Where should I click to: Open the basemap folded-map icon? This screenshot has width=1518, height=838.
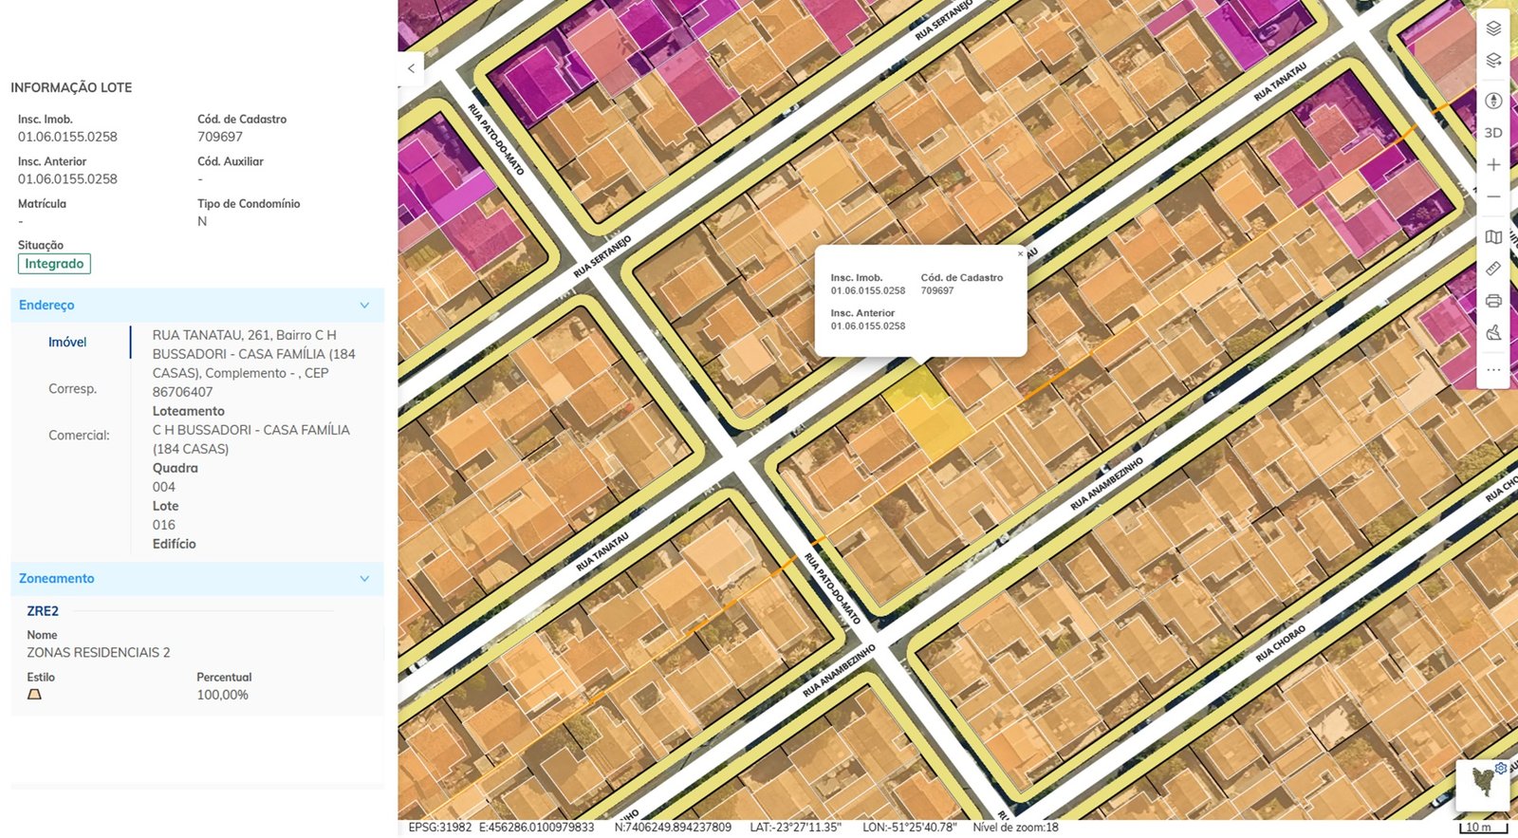click(x=1493, y=237)
